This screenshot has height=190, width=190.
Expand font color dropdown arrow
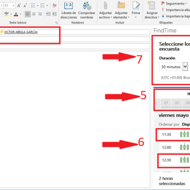[20, 14]
